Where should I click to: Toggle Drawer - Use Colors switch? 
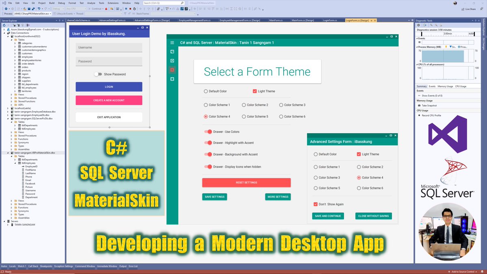(x=208, y=132)
